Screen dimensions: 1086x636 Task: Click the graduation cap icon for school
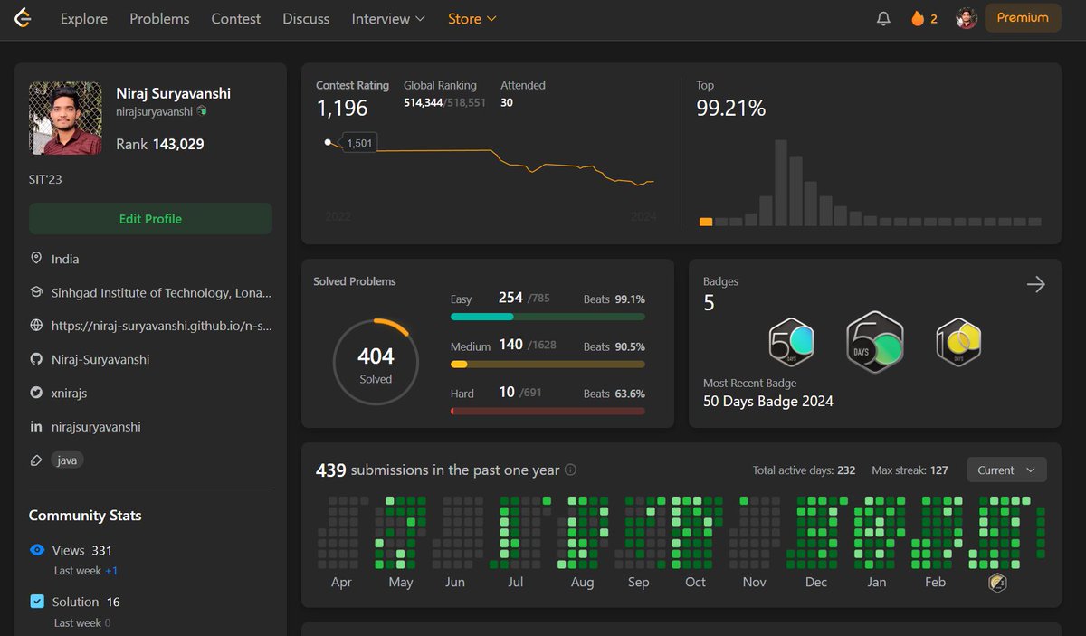click(x=36, y=292)
